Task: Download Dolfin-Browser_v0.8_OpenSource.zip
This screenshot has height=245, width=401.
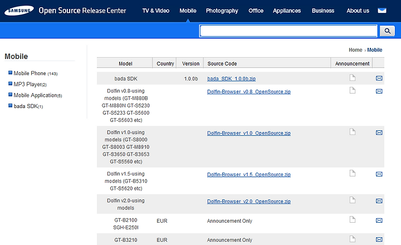Action: pyautogui.click(x=249, y=92)
